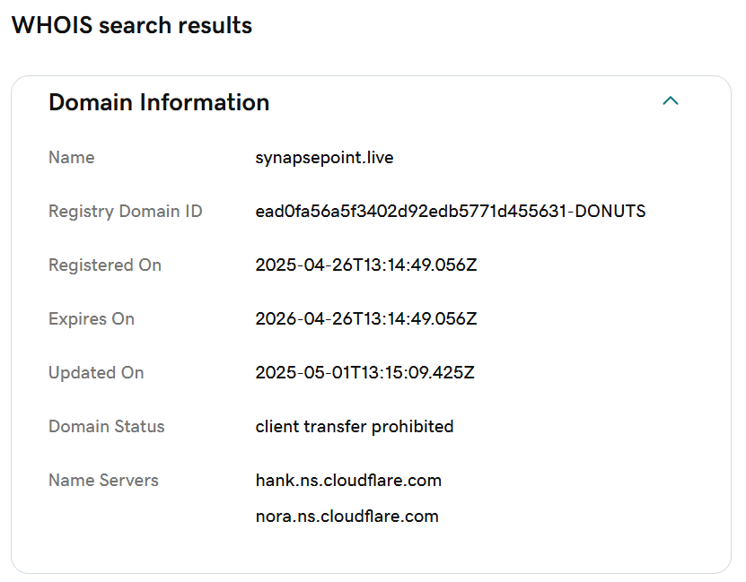
Task: Click the Domain Information heading
Action: pyautogui.click(x=159, y=102)
